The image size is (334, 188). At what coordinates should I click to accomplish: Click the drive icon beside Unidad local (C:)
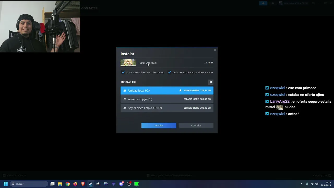click(125, 91)
